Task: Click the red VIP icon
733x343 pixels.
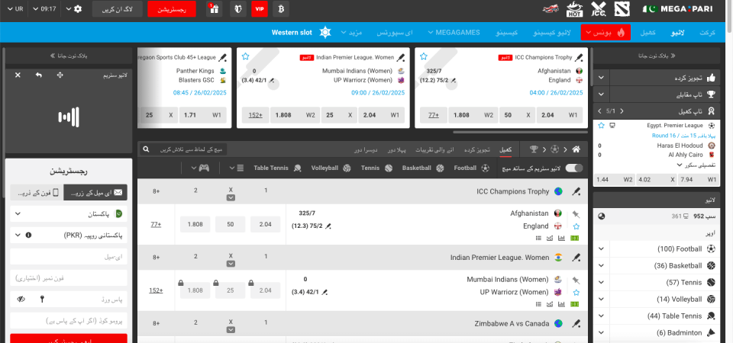Action: point(260,9)
